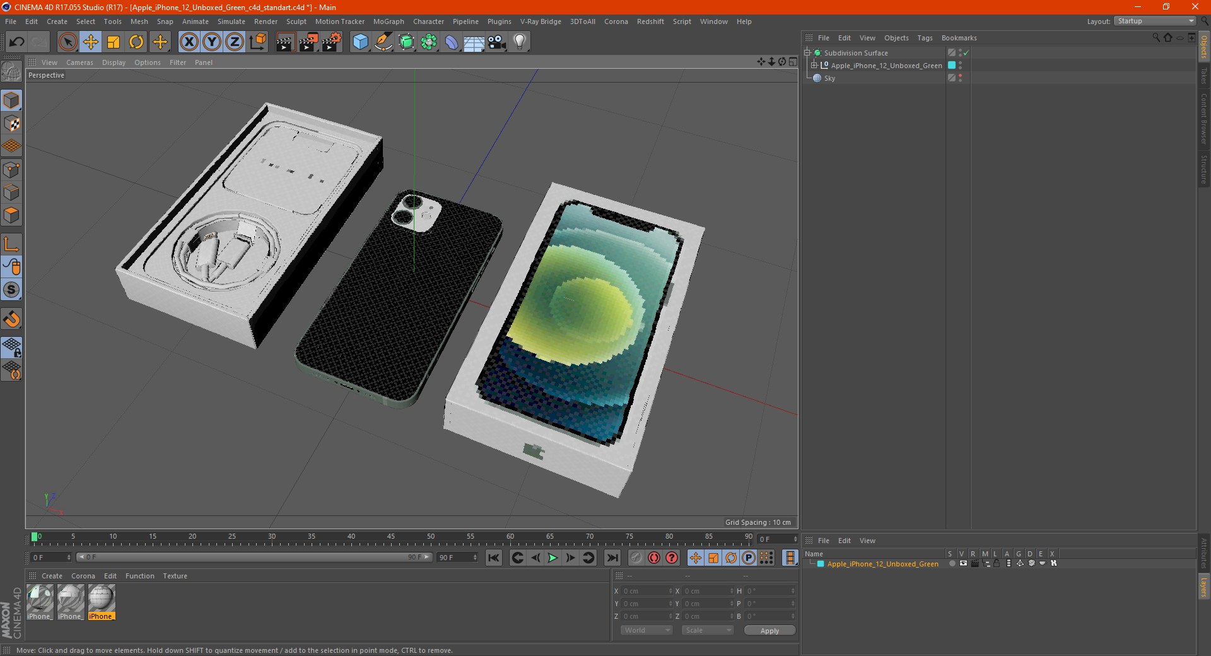Add a Camera object

point(497,42)
